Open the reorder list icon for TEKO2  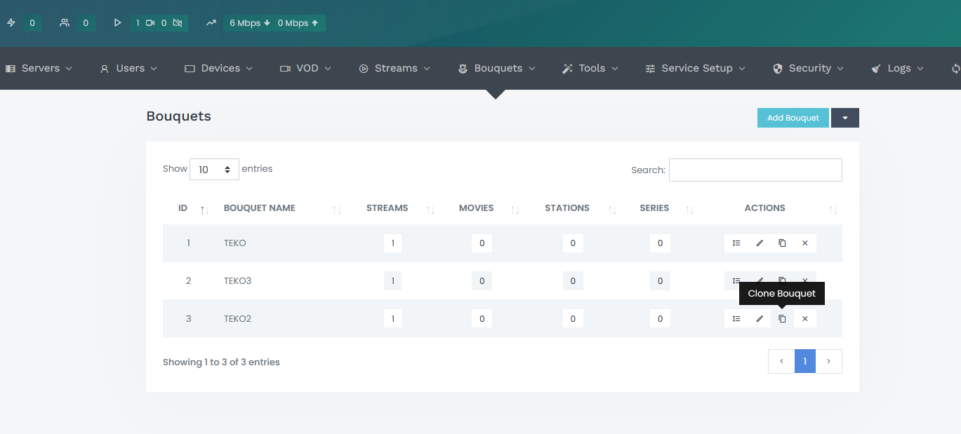click(736, 319)
